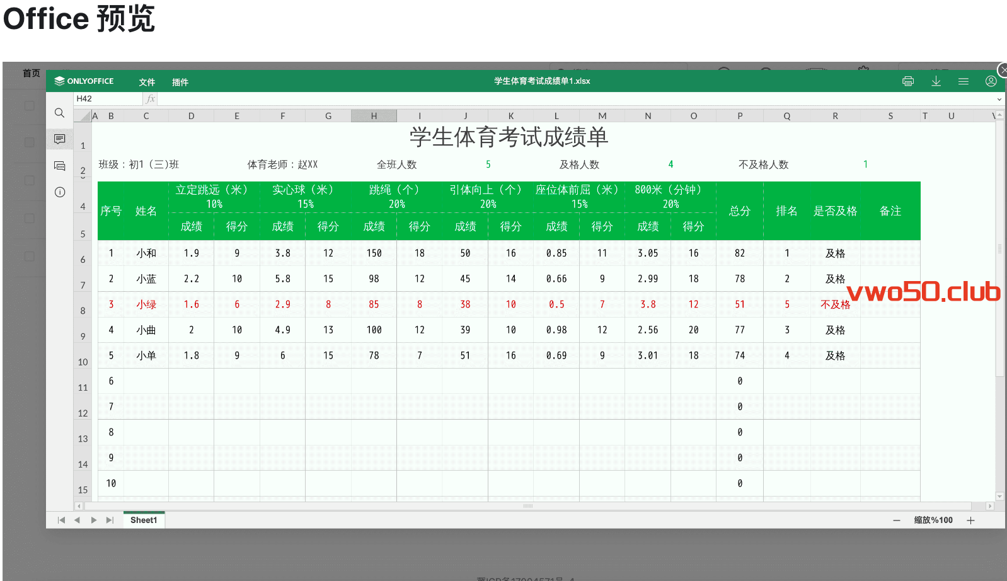Open the comments panel in the left sidebar
Viewport: 1007px width, 581px height.
point(59,139)
